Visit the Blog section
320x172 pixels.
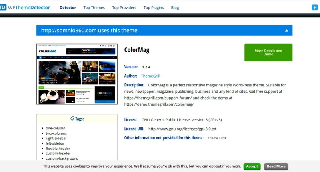[x=175, y=8]
